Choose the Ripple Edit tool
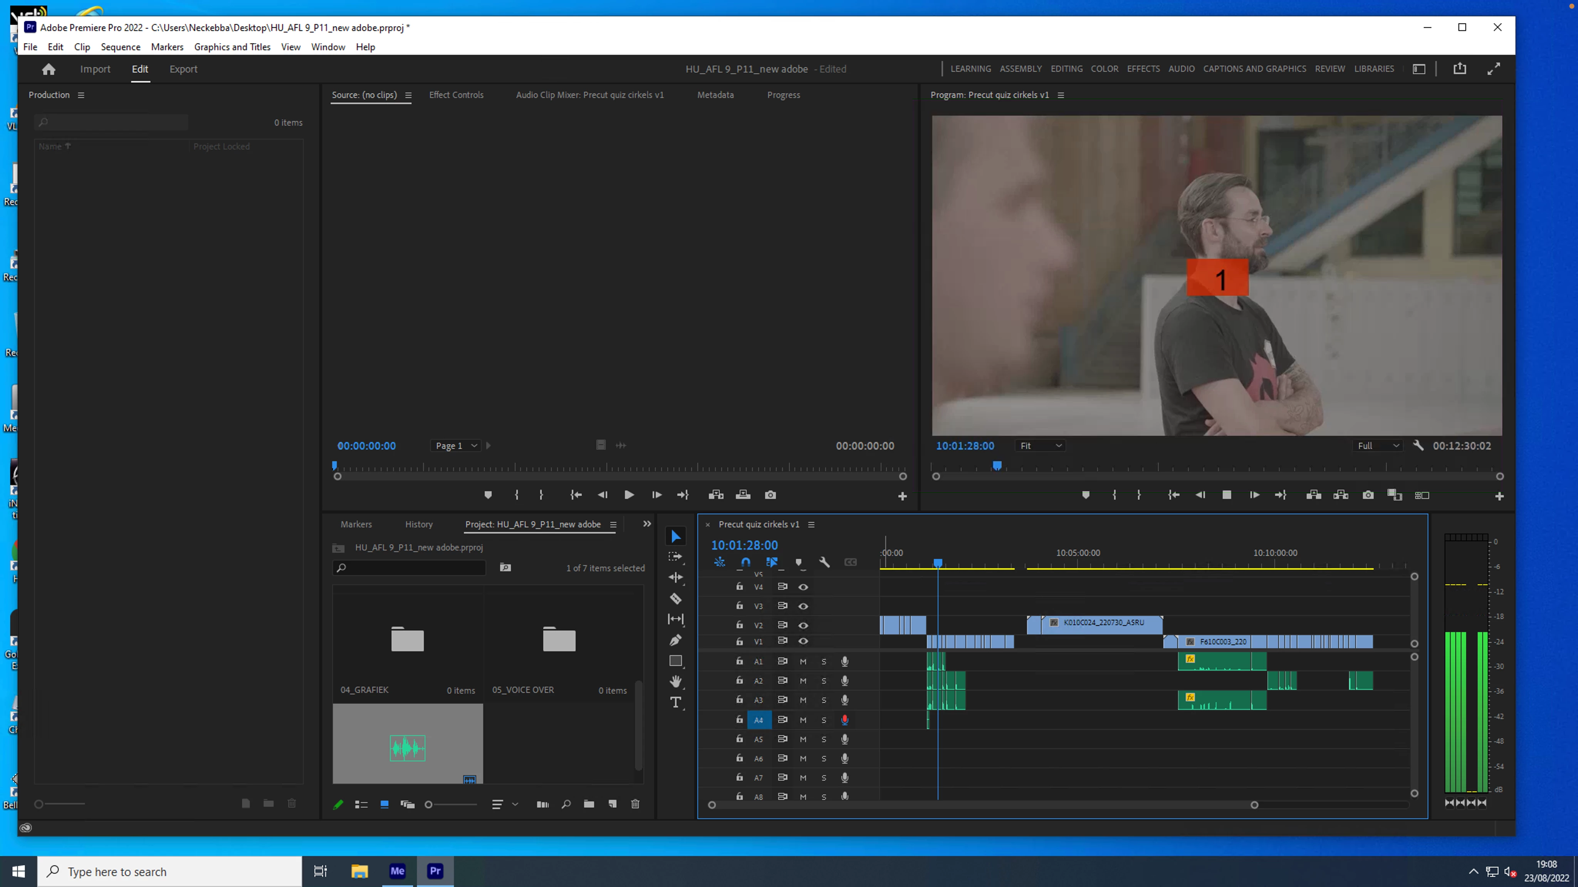Viewport: 1578px width, 887px height. click(676, 577)
